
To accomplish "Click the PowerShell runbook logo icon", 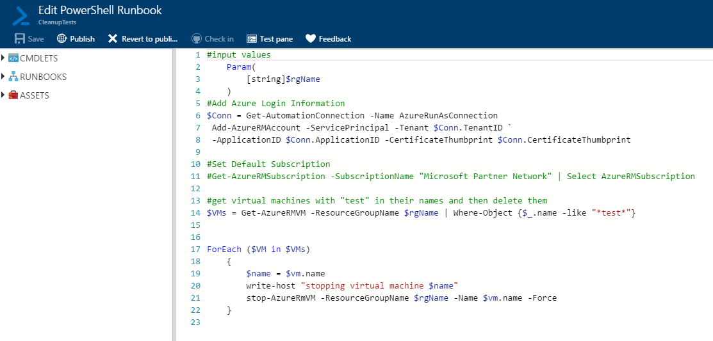I will tap(21, 15).
